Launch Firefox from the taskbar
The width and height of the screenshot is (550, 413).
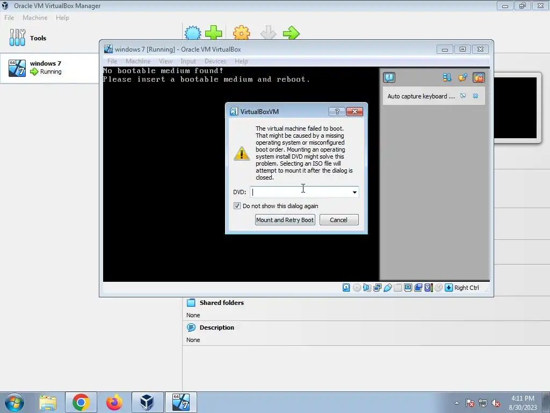pos(114,402)
